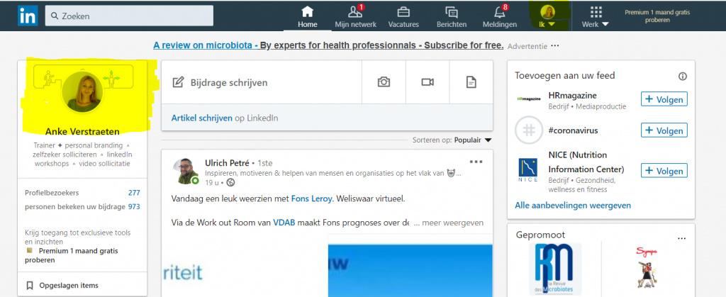Click Anke Verstraeten's profile picture in sidebar
This screenshot has width=726, height=297.
(x=82, y=91)
